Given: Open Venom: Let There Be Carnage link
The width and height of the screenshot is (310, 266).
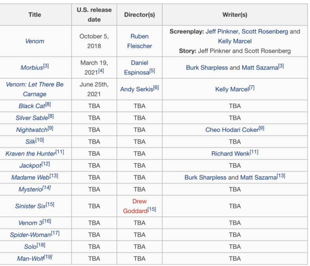Looking at the screenshot, I should tap(35, 89).
